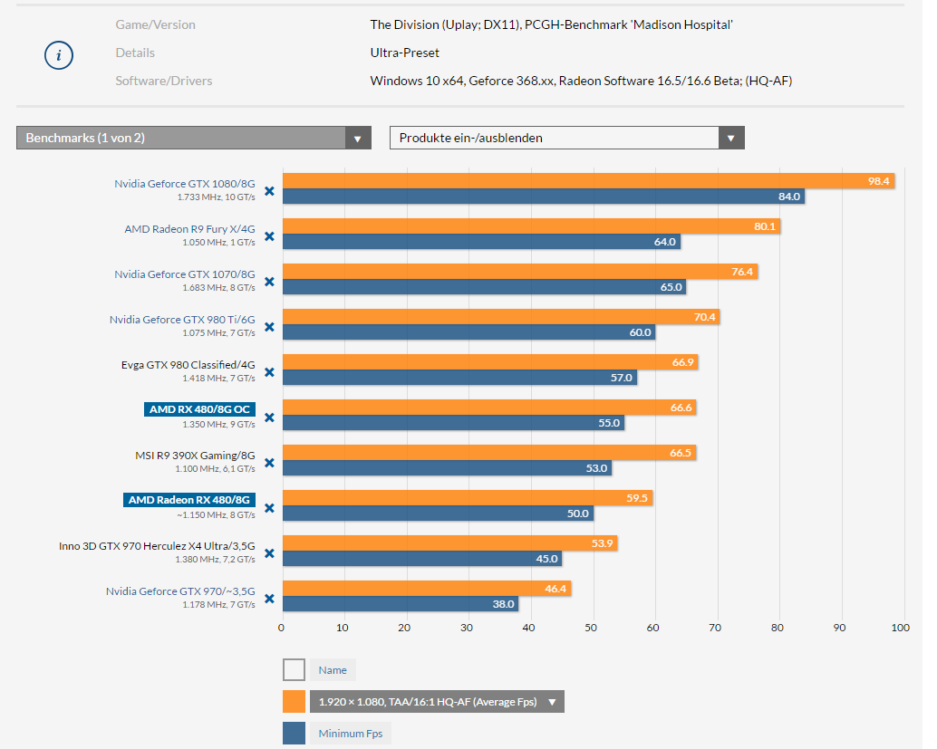The image size is (937, 749).
Task: Click the info circle icon
Action: tap(59, 55)
